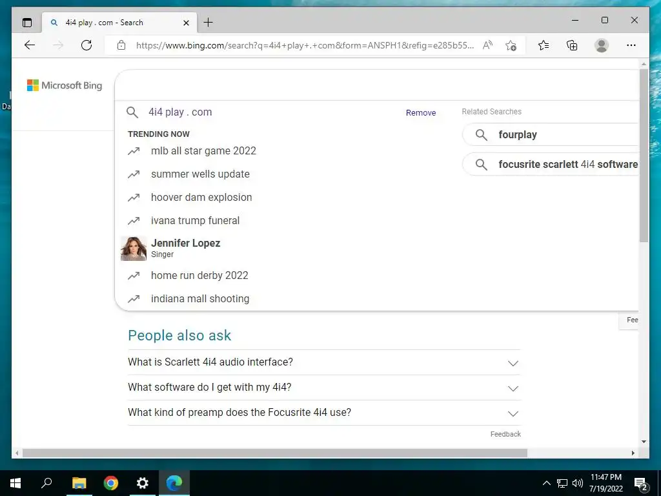The image size is (661, 496).
Task: Open 'focusrite scarlett 4i4 software' related search
Action: point(550,164)
